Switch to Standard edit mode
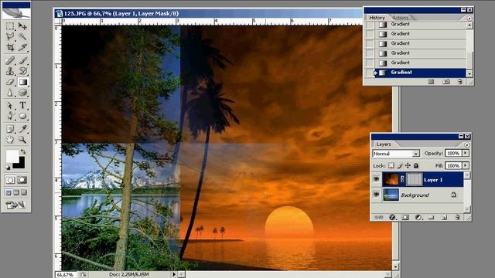This screenshot has width=495, height=278. point(10,180)
